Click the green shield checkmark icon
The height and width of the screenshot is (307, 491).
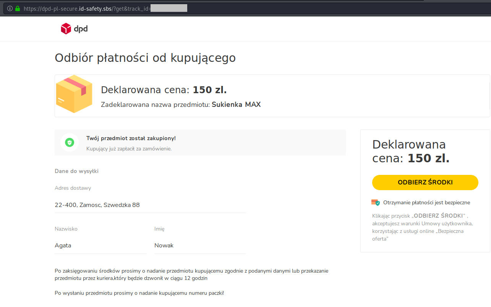point(69,142)
